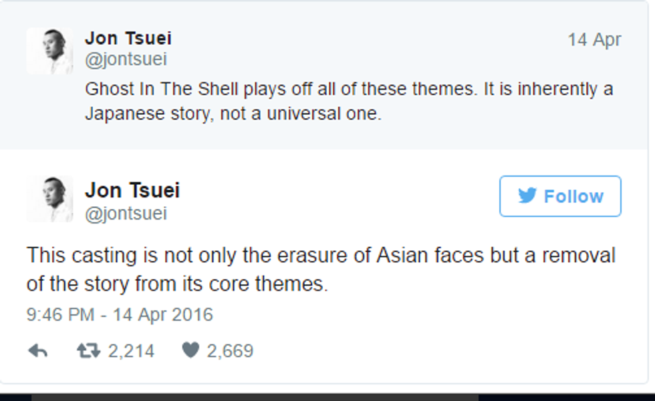Open the avatar beside the 'This casting' tweet
Screen dimensions: 655x401
[49, 199]
